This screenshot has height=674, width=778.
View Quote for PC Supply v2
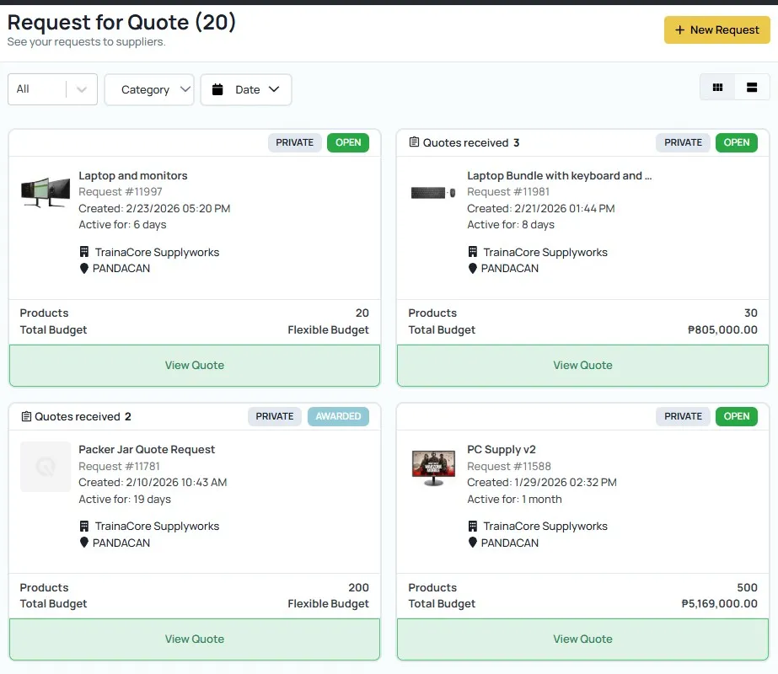(582, 639)
